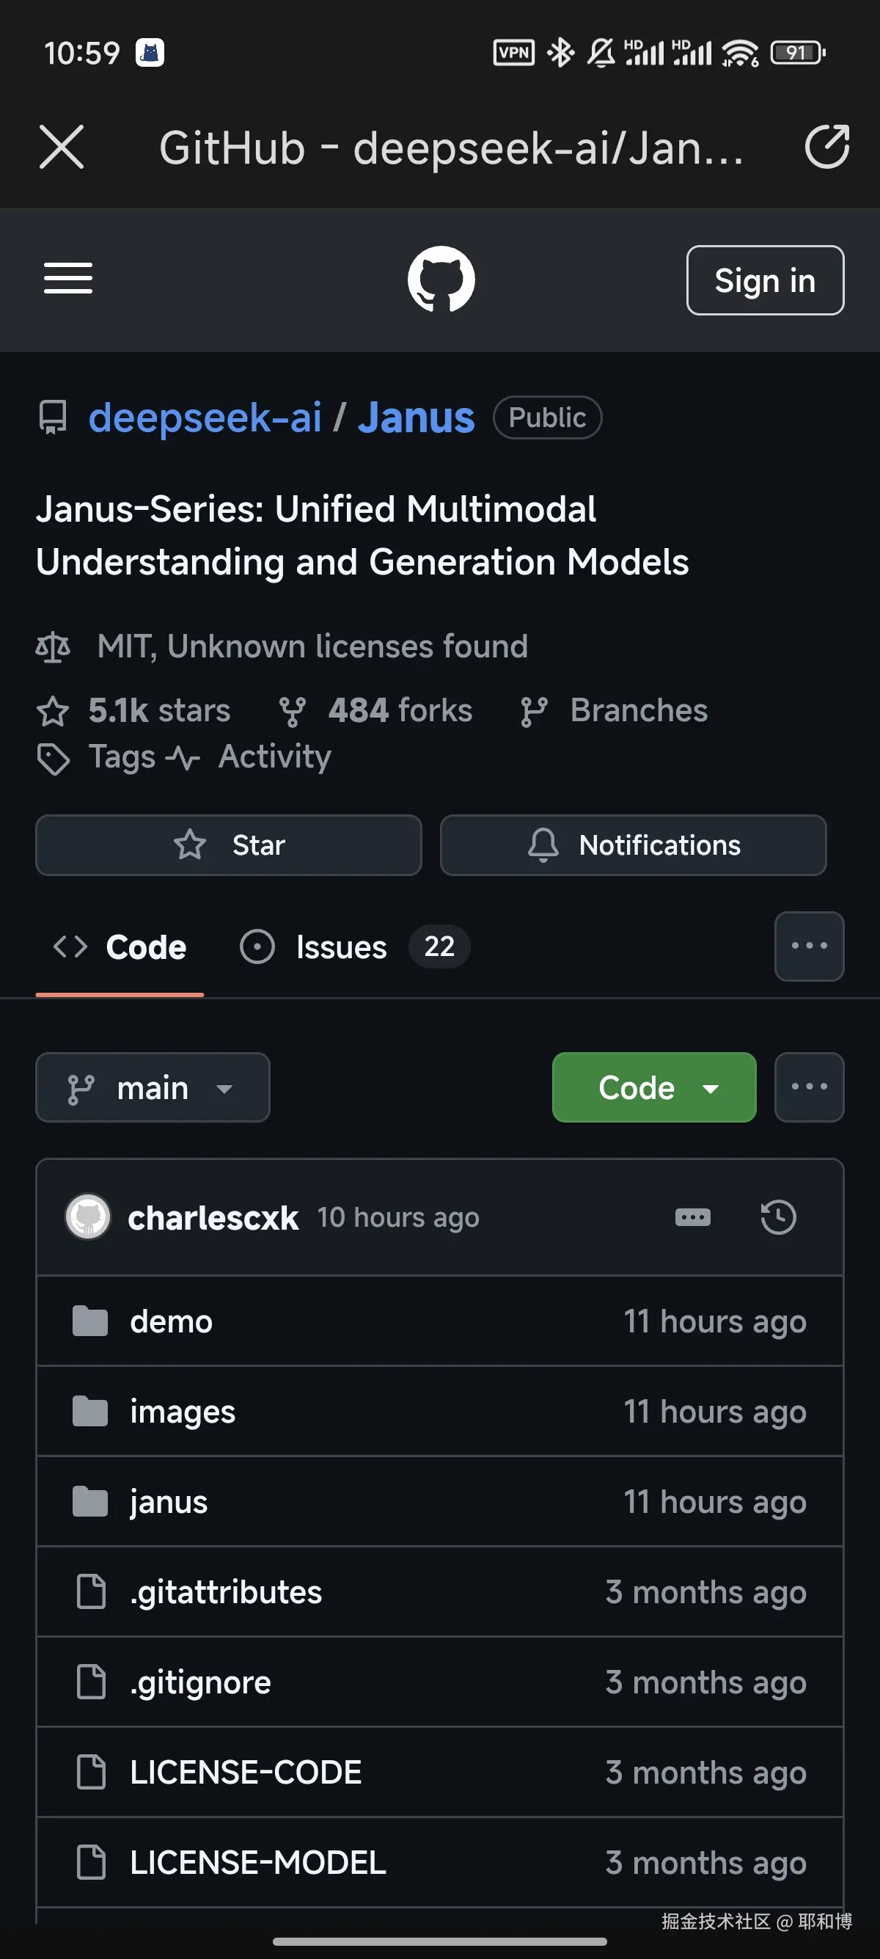Select the Code tab
Screen dimensions: 880x1959
(120, 947)
